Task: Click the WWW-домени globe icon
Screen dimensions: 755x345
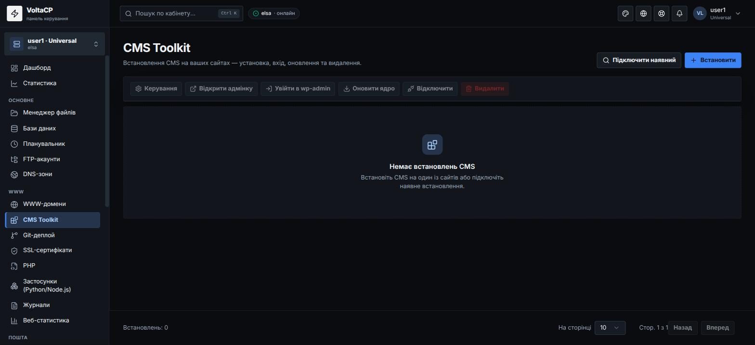Action: point(14,204)
